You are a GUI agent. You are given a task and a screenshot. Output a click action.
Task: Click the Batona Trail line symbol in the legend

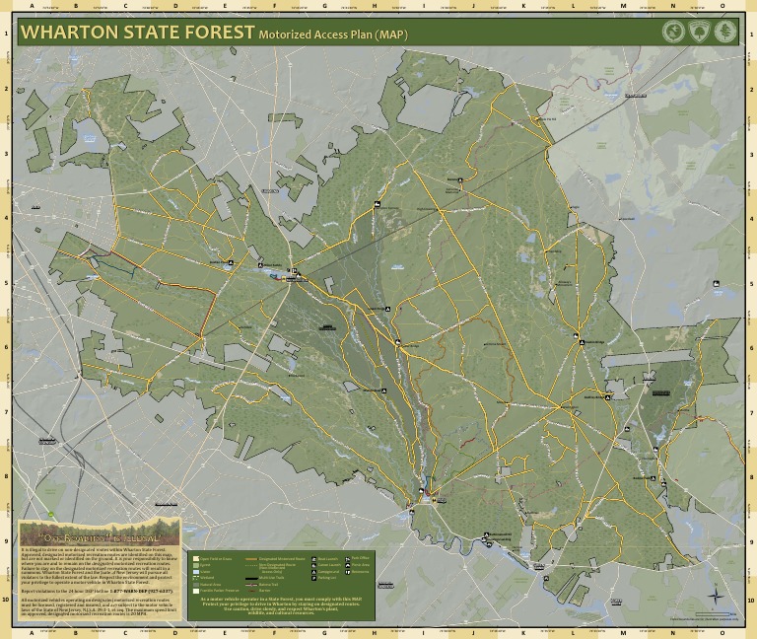click(x=251, y=585)
